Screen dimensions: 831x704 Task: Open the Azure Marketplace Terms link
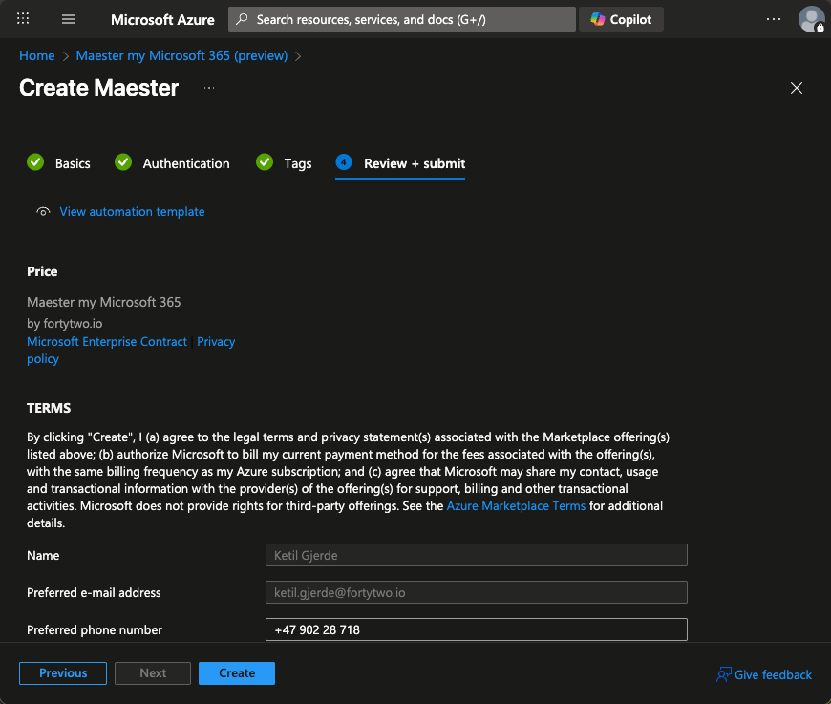[x=516, y=505]
